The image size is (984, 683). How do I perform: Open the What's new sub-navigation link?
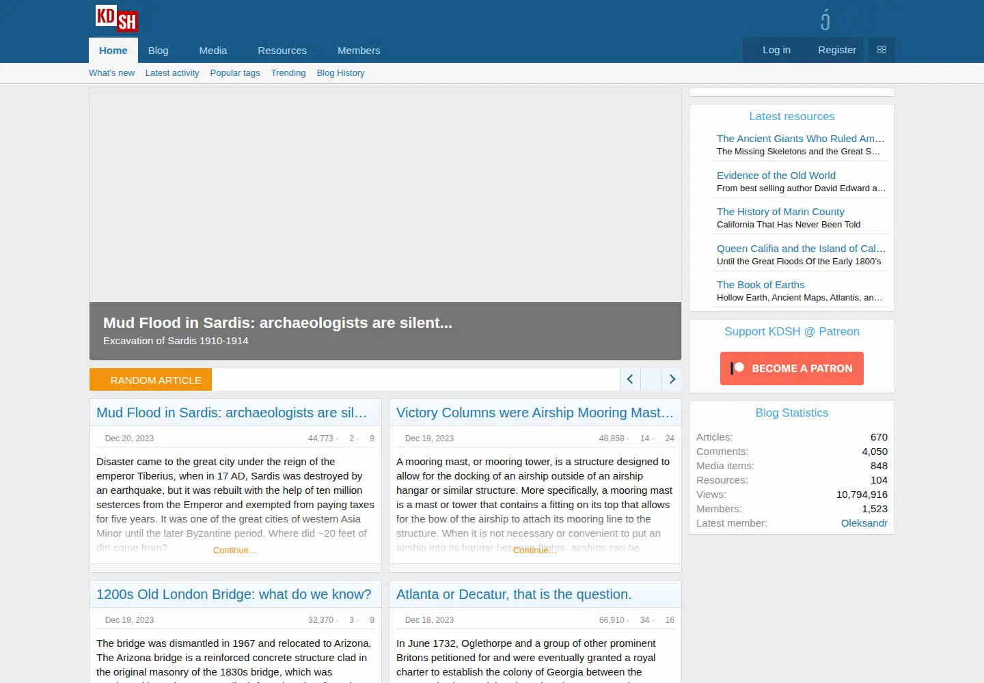(111, 73)
